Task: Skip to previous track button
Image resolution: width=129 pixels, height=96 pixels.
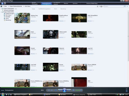Action: coord(60,90)
